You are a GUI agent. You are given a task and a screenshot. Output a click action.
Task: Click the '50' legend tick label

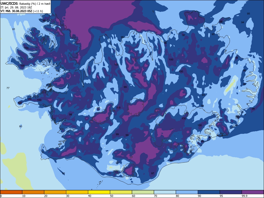[x=111, y=196]
